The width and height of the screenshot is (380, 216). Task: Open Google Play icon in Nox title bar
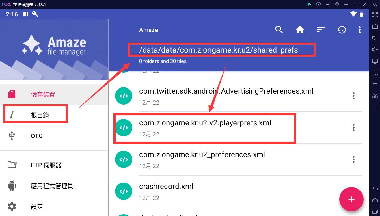tap(309, 4)
